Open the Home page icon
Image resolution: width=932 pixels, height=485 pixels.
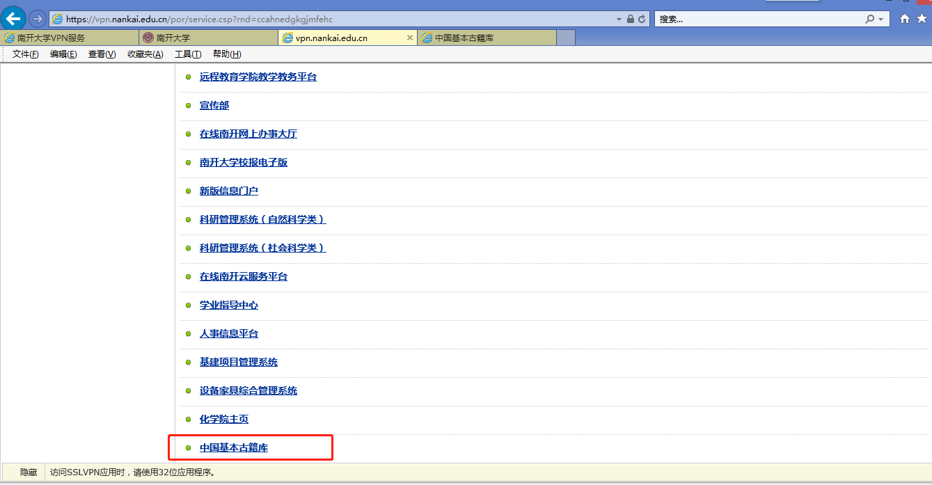(904, 19)
